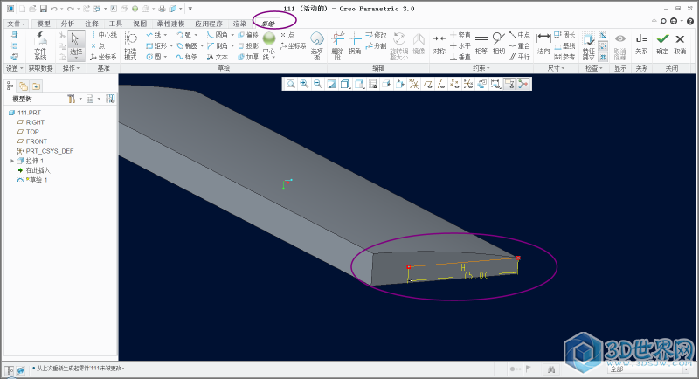Click the Refit view icon in graphics toolbar
This screenshot has width=699, height=379.
click(x=291, y=84)
